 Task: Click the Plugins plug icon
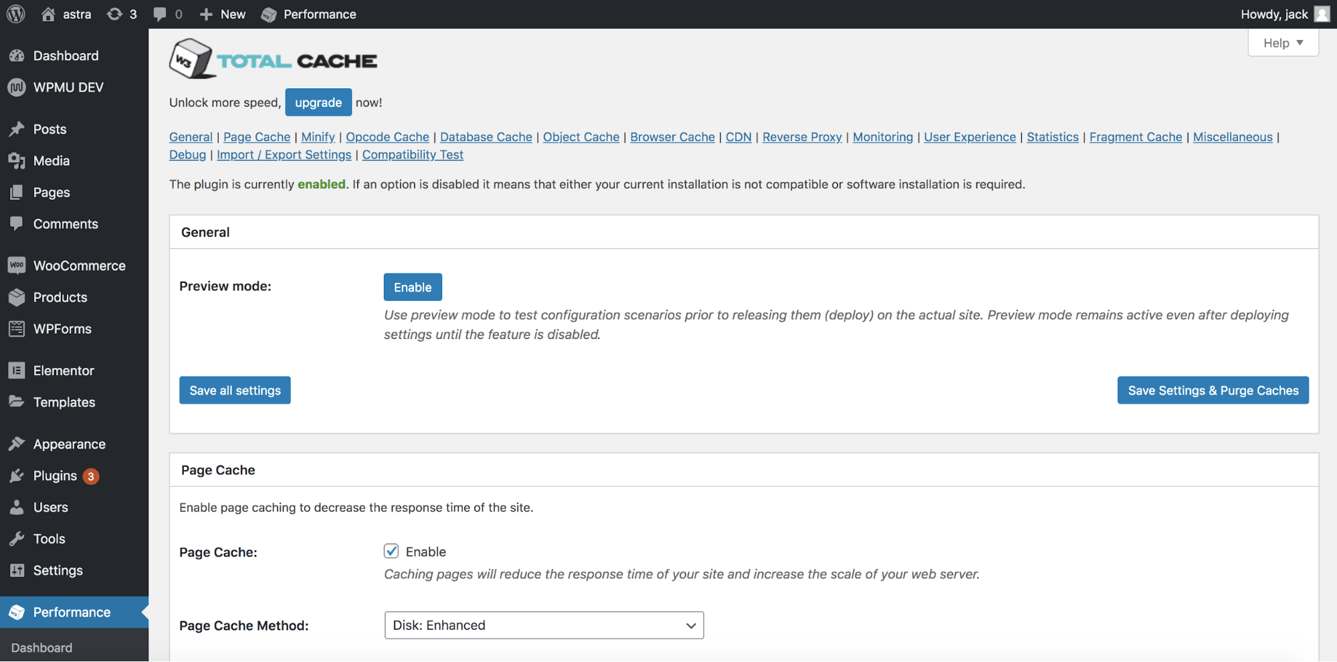(17, 475)
